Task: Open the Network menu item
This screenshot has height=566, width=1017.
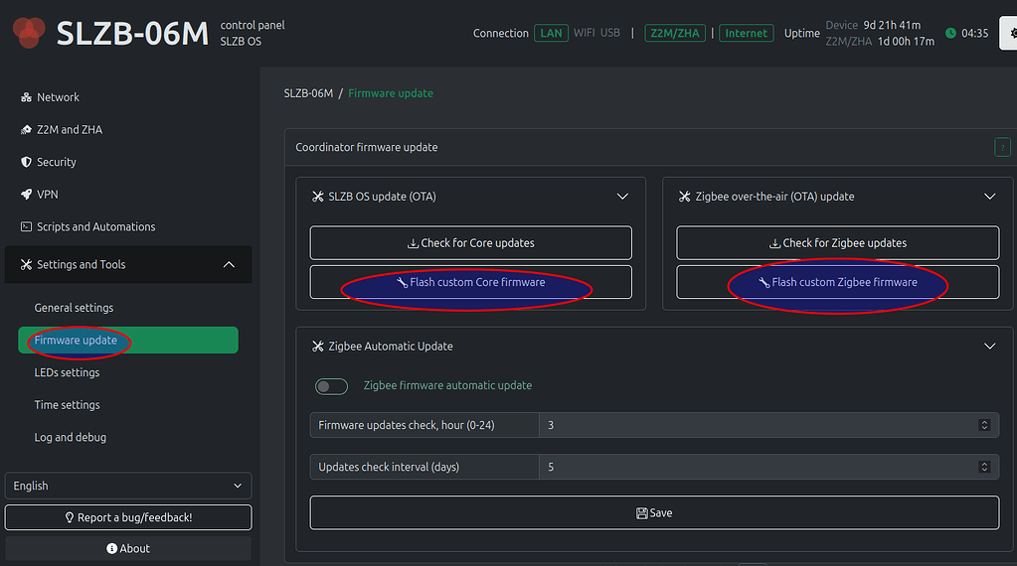Action: 58,97
